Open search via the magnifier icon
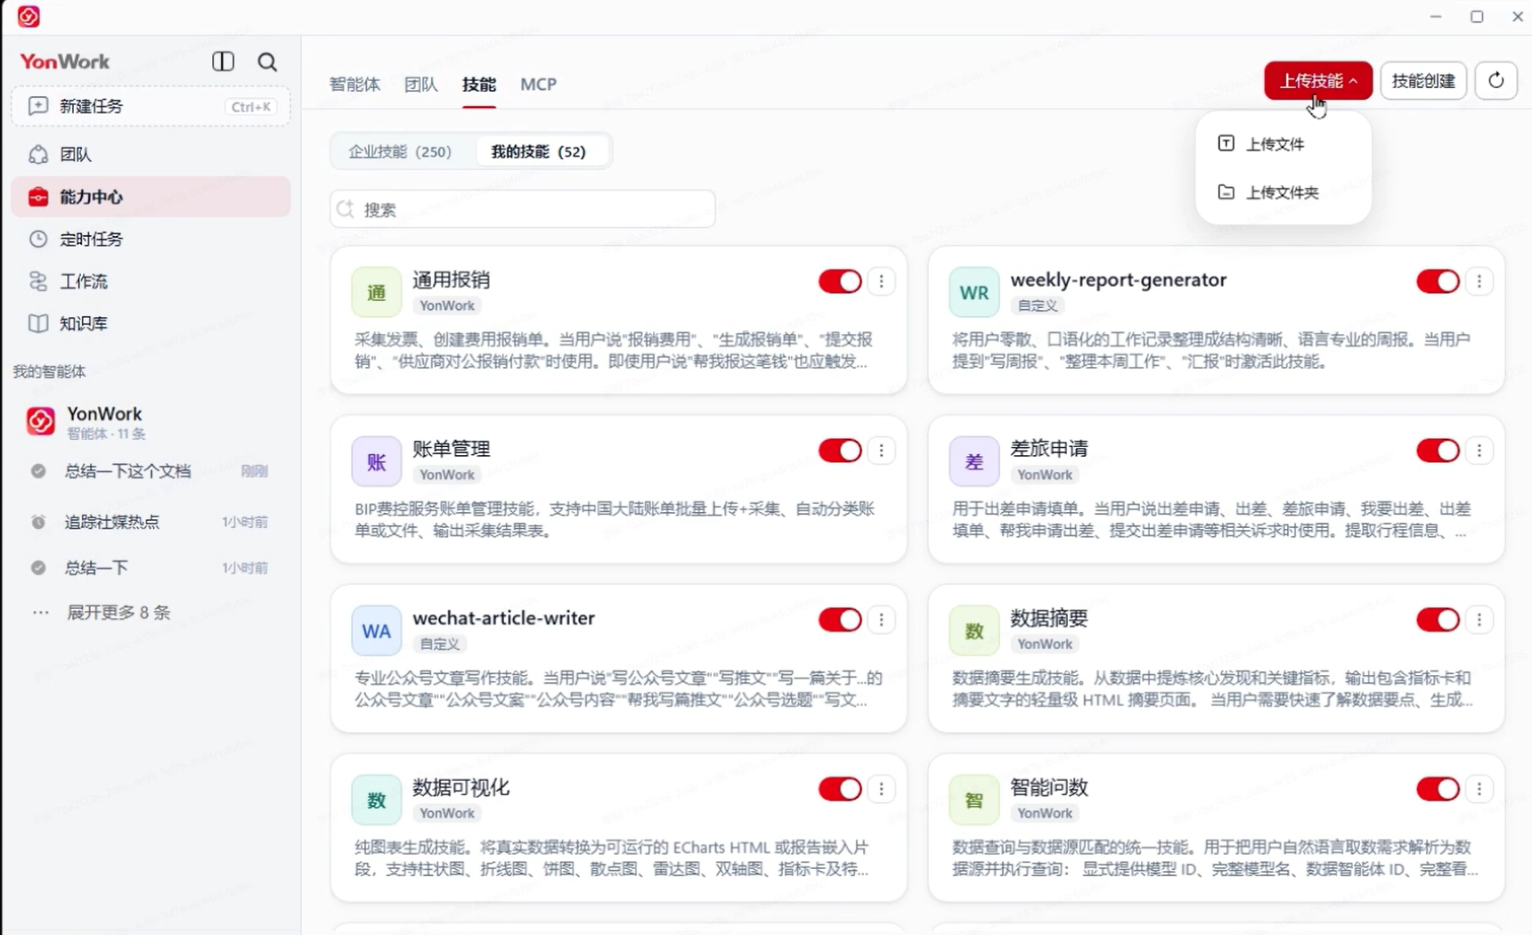 (267, 61)
